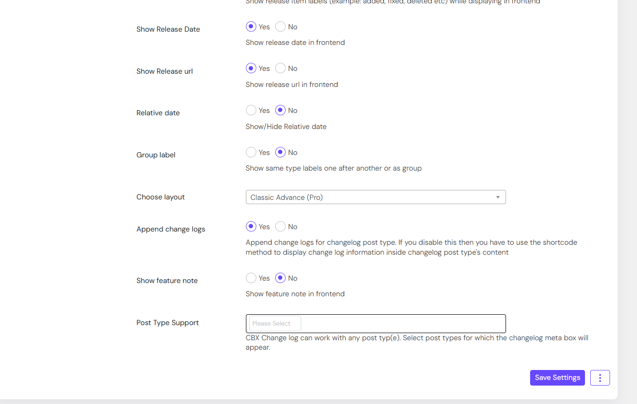Click the Relative date label

coord(158,113)
